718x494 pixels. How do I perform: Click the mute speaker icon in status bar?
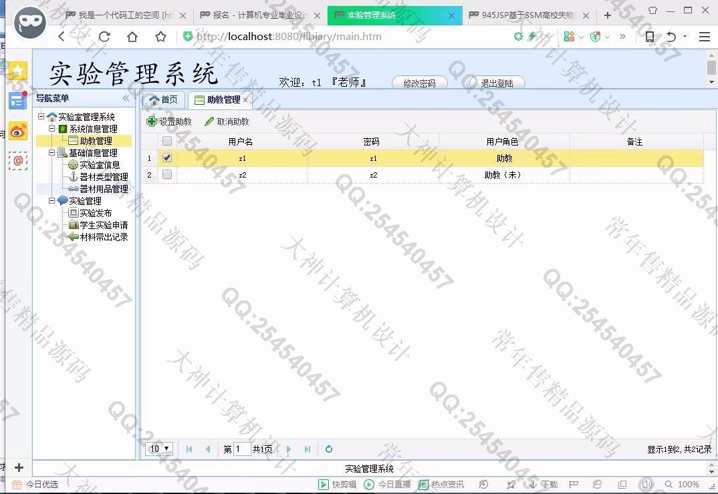[646, 485]
